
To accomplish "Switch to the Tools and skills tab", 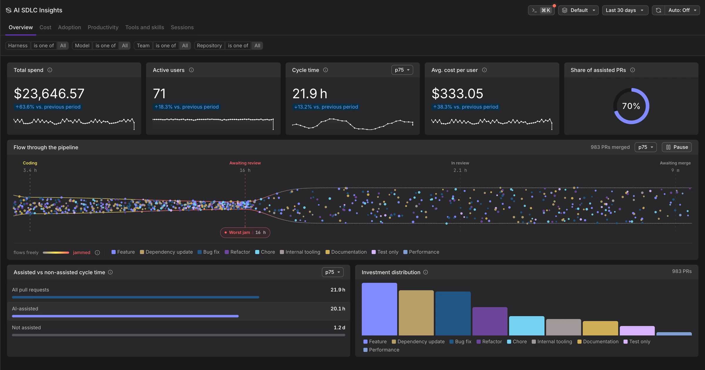I will tap(145, 27).
